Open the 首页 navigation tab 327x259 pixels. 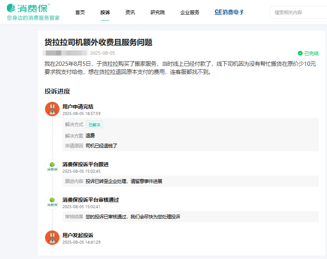pos(80,12)
